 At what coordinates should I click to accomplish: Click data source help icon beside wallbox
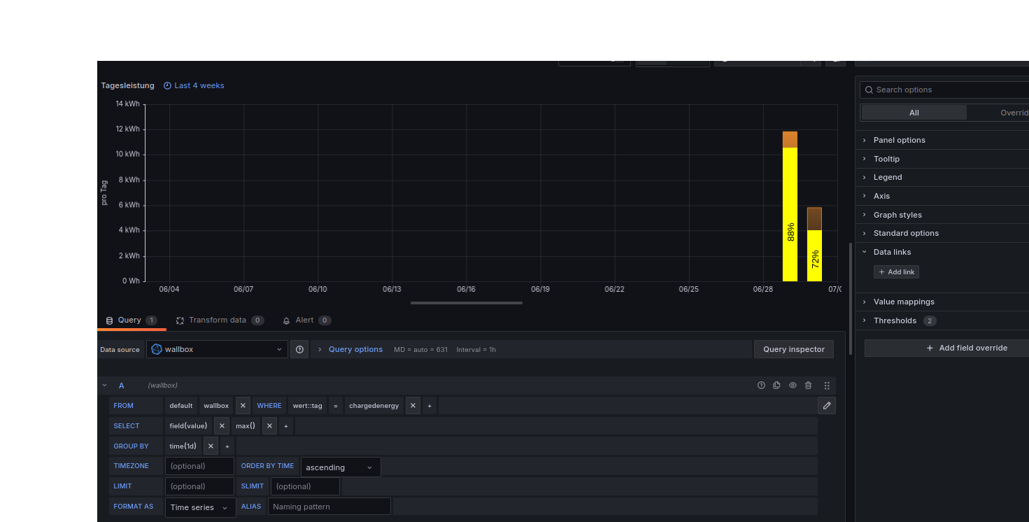coord(299,349)
